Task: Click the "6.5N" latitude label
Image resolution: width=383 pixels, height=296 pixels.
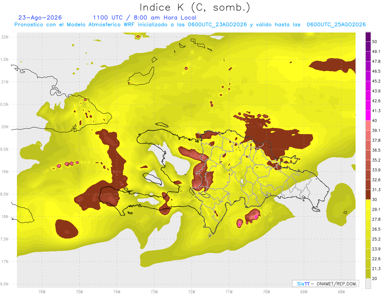Action: click(4, 284)
